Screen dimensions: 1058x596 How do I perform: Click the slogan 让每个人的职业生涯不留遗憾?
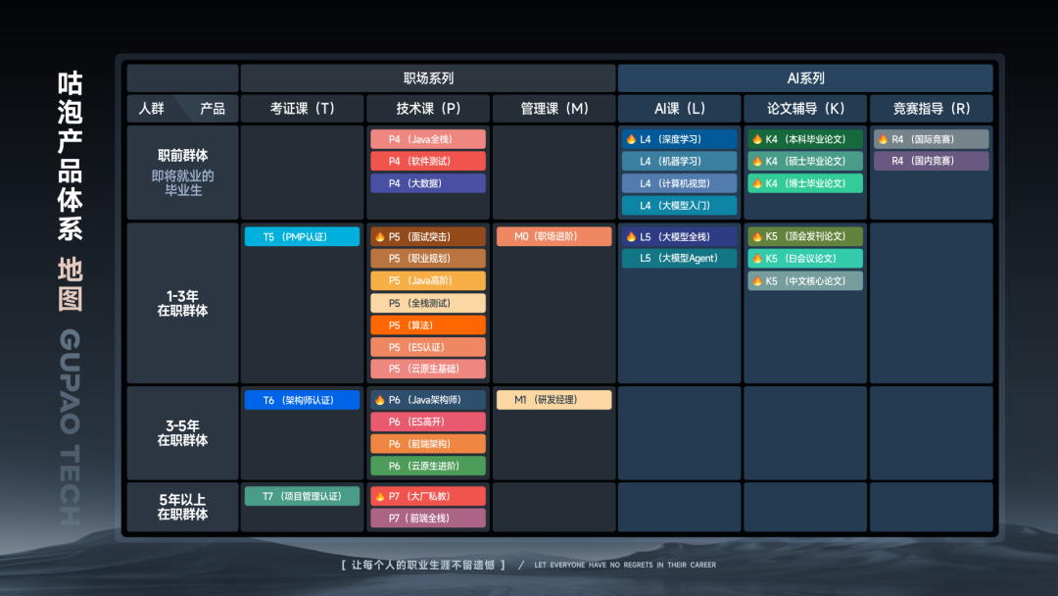(423, 565)
